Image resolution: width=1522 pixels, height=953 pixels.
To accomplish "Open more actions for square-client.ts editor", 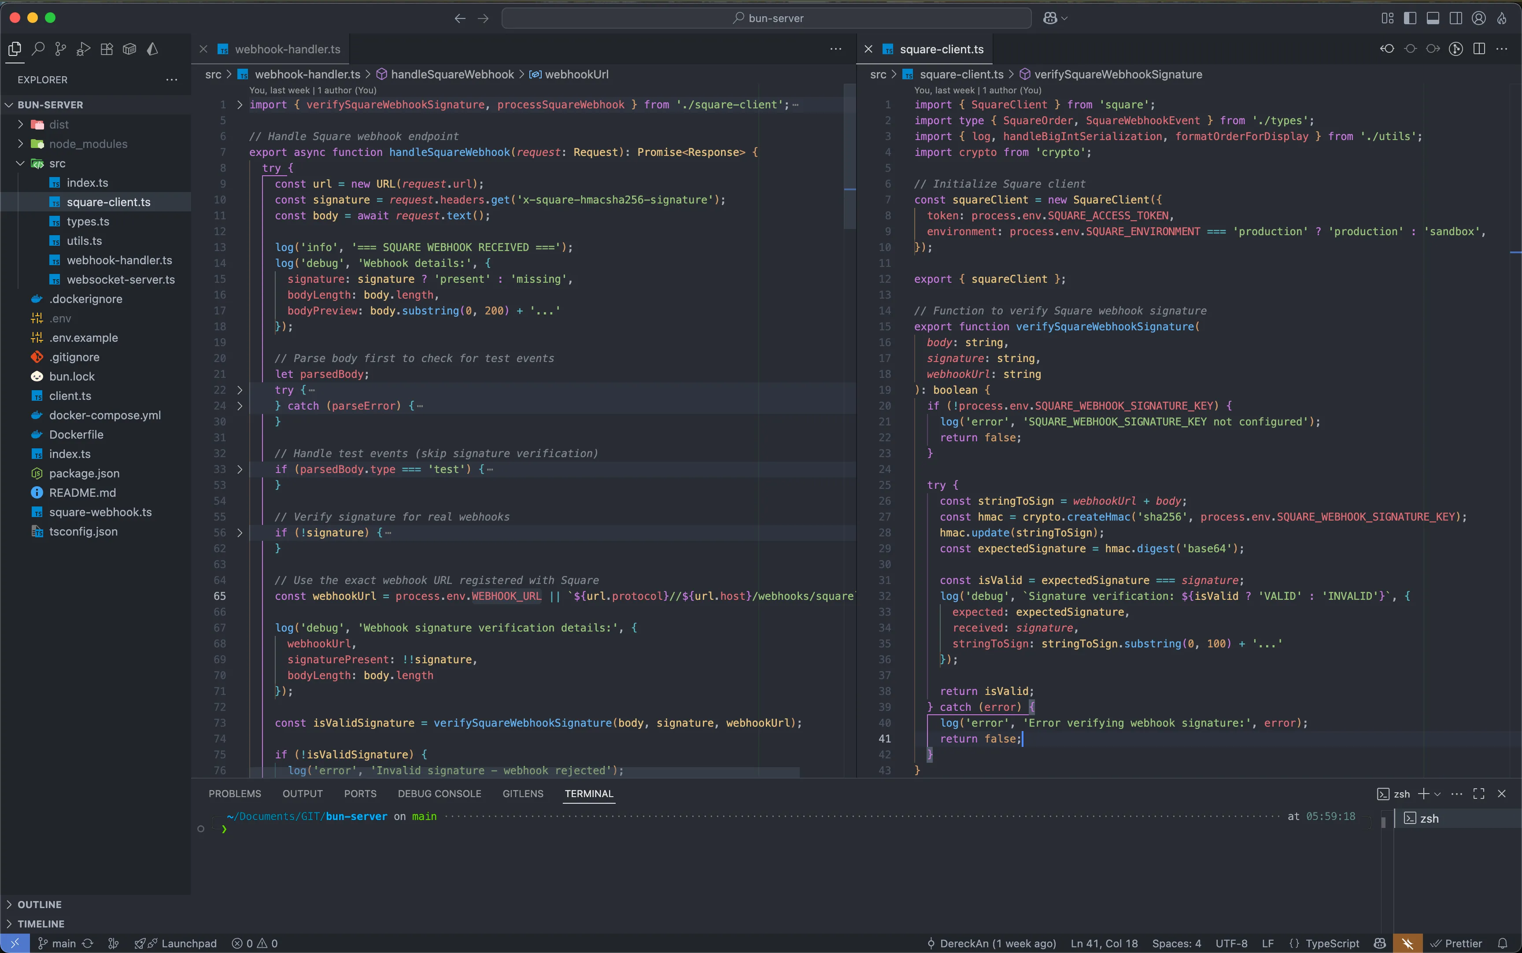I will tap(1502, 48).
